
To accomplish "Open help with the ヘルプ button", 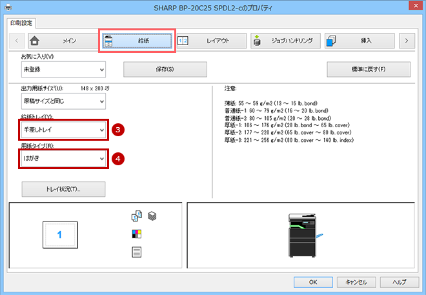I will (x=400, y=282).
